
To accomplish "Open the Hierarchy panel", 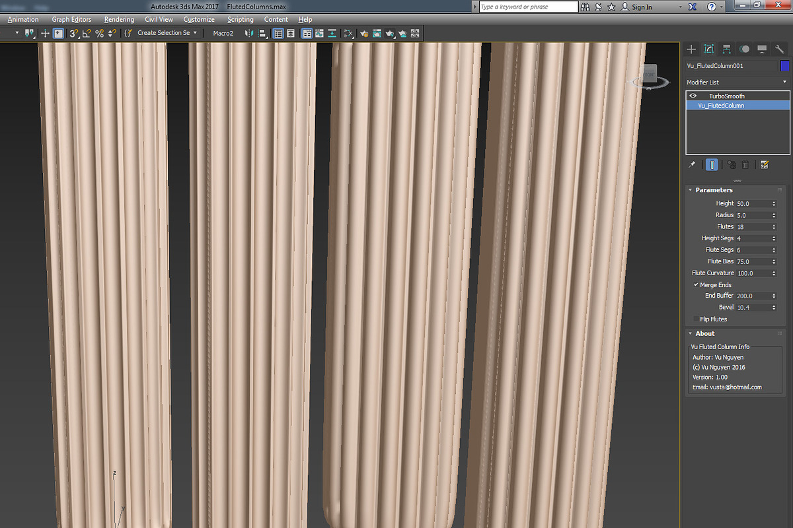I will [x=726, y=49].
